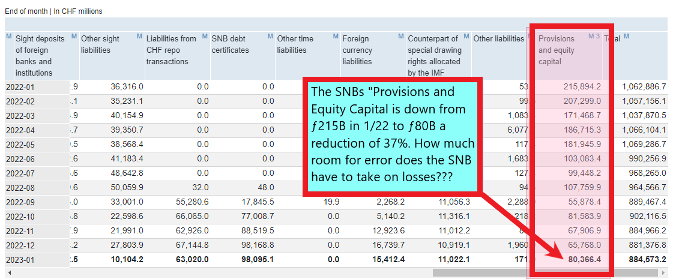This screenshot has width=676, height=279.
Task: Click the 11,316.1 special drawing rights cell
Action: [x=454, y=217]
